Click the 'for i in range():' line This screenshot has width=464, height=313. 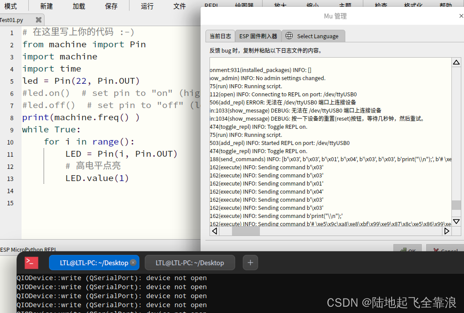point(89,142)
